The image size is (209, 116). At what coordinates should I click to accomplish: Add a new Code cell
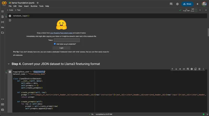tap(10, 10)
